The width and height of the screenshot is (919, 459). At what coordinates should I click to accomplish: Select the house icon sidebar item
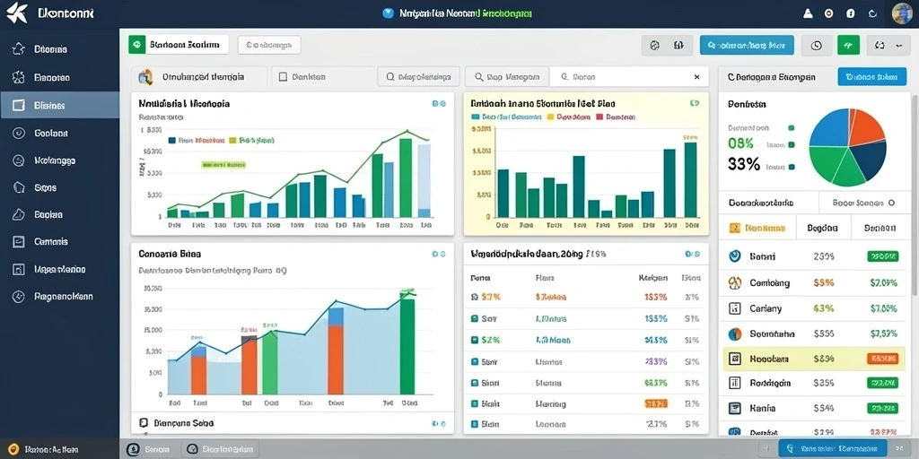(x=59, y=49)
